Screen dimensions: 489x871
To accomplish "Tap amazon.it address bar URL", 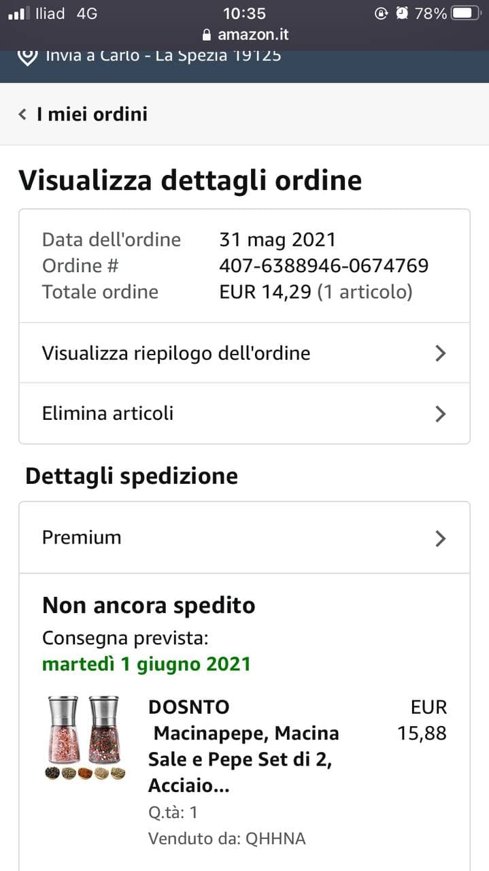I will click(x=253, y=35).
